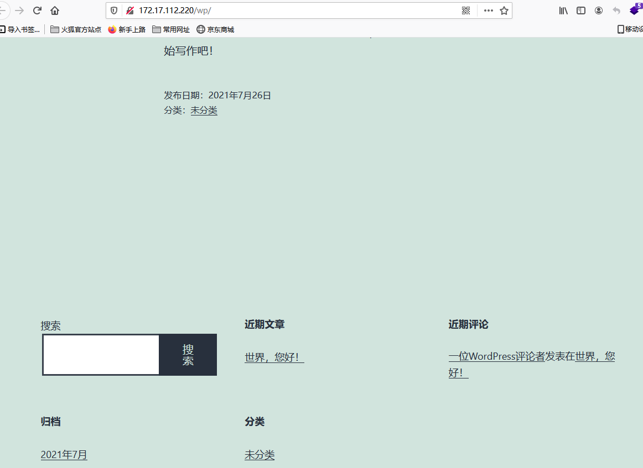This screenshot has width=643, height=468.
Task: Focus the WordPress search text box
Action: pos(101,355)
